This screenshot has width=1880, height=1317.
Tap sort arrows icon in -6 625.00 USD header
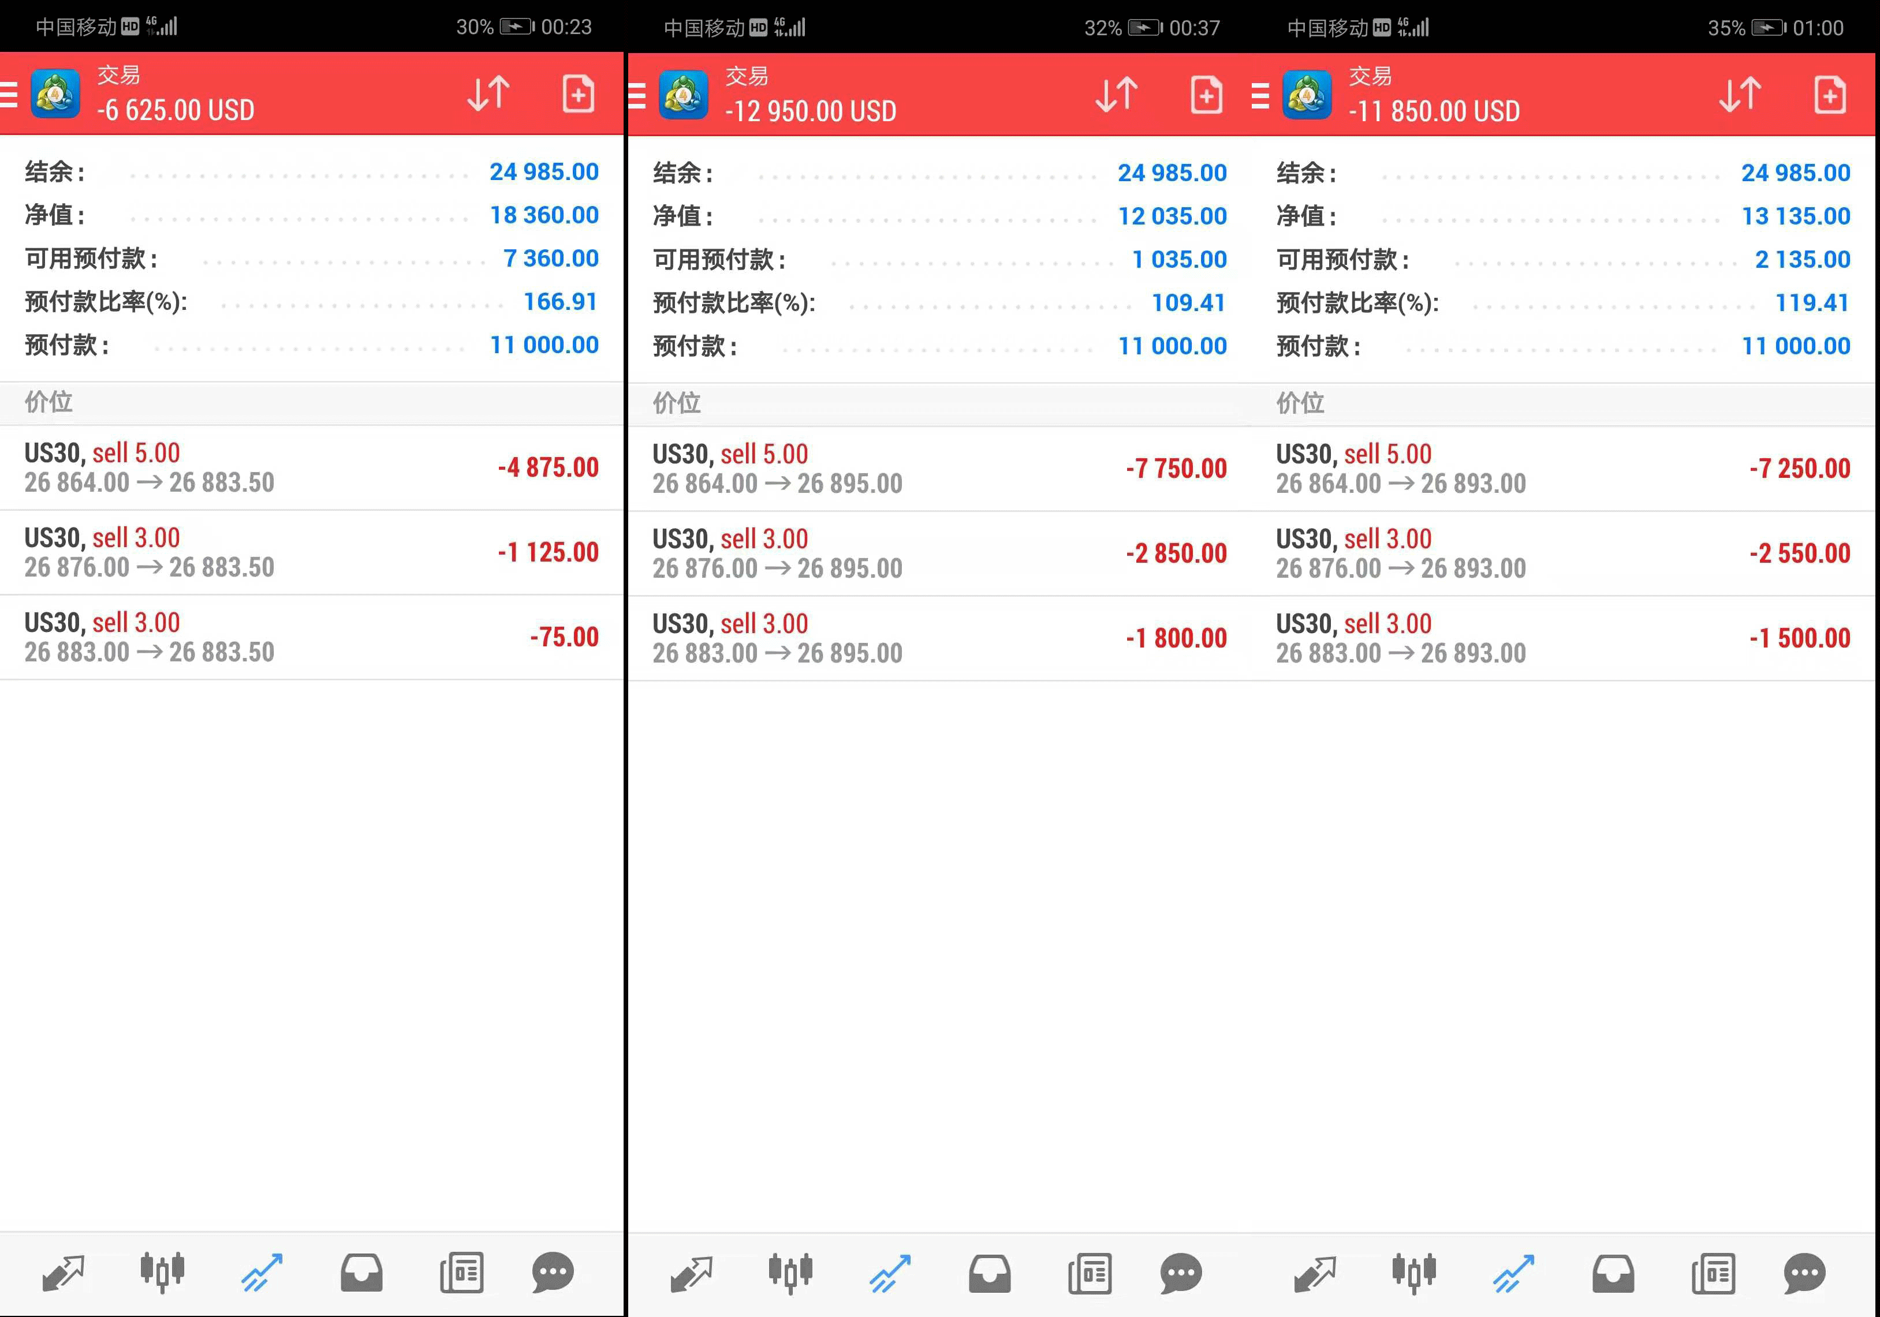coord(489,93)
